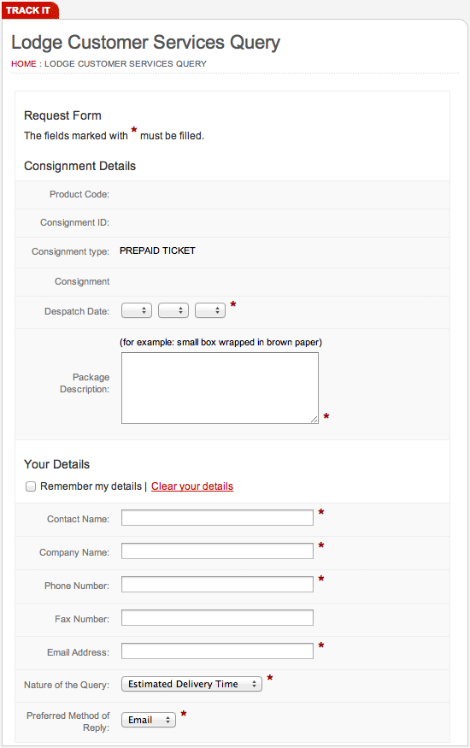Click into the Contact Name field
This screenshot has height=748, width=470.
coord(217,517)
